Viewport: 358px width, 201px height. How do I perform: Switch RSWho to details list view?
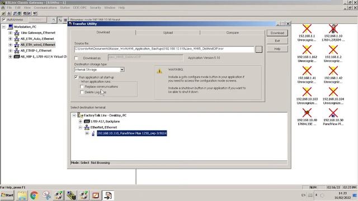coord(65,20)
